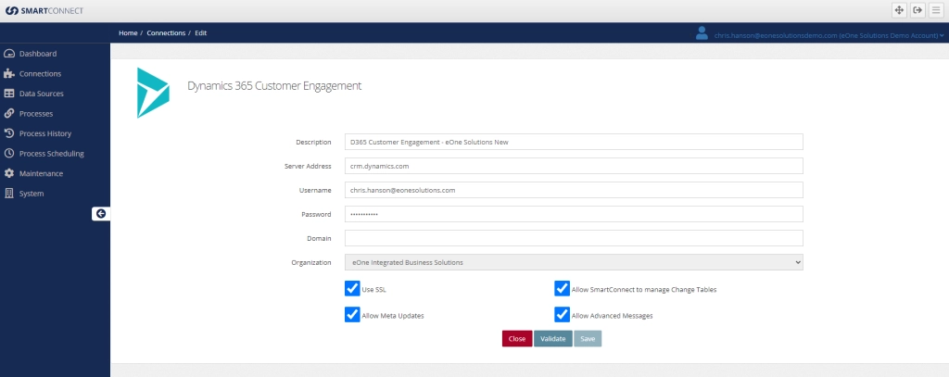Click the Description input field

[x=574, y=142]
